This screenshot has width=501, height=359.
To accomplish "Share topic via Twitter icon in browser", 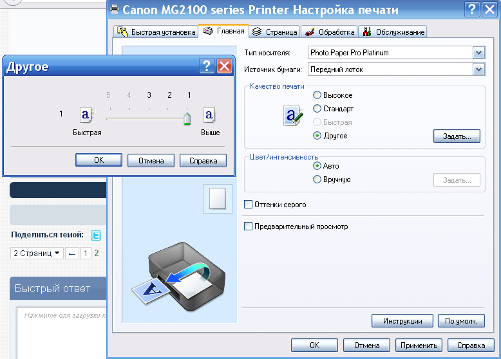I will [x=96, y=235].
